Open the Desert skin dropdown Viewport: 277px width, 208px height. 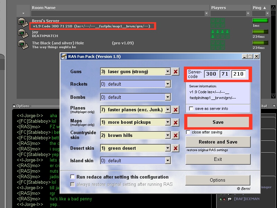[168, 148]
